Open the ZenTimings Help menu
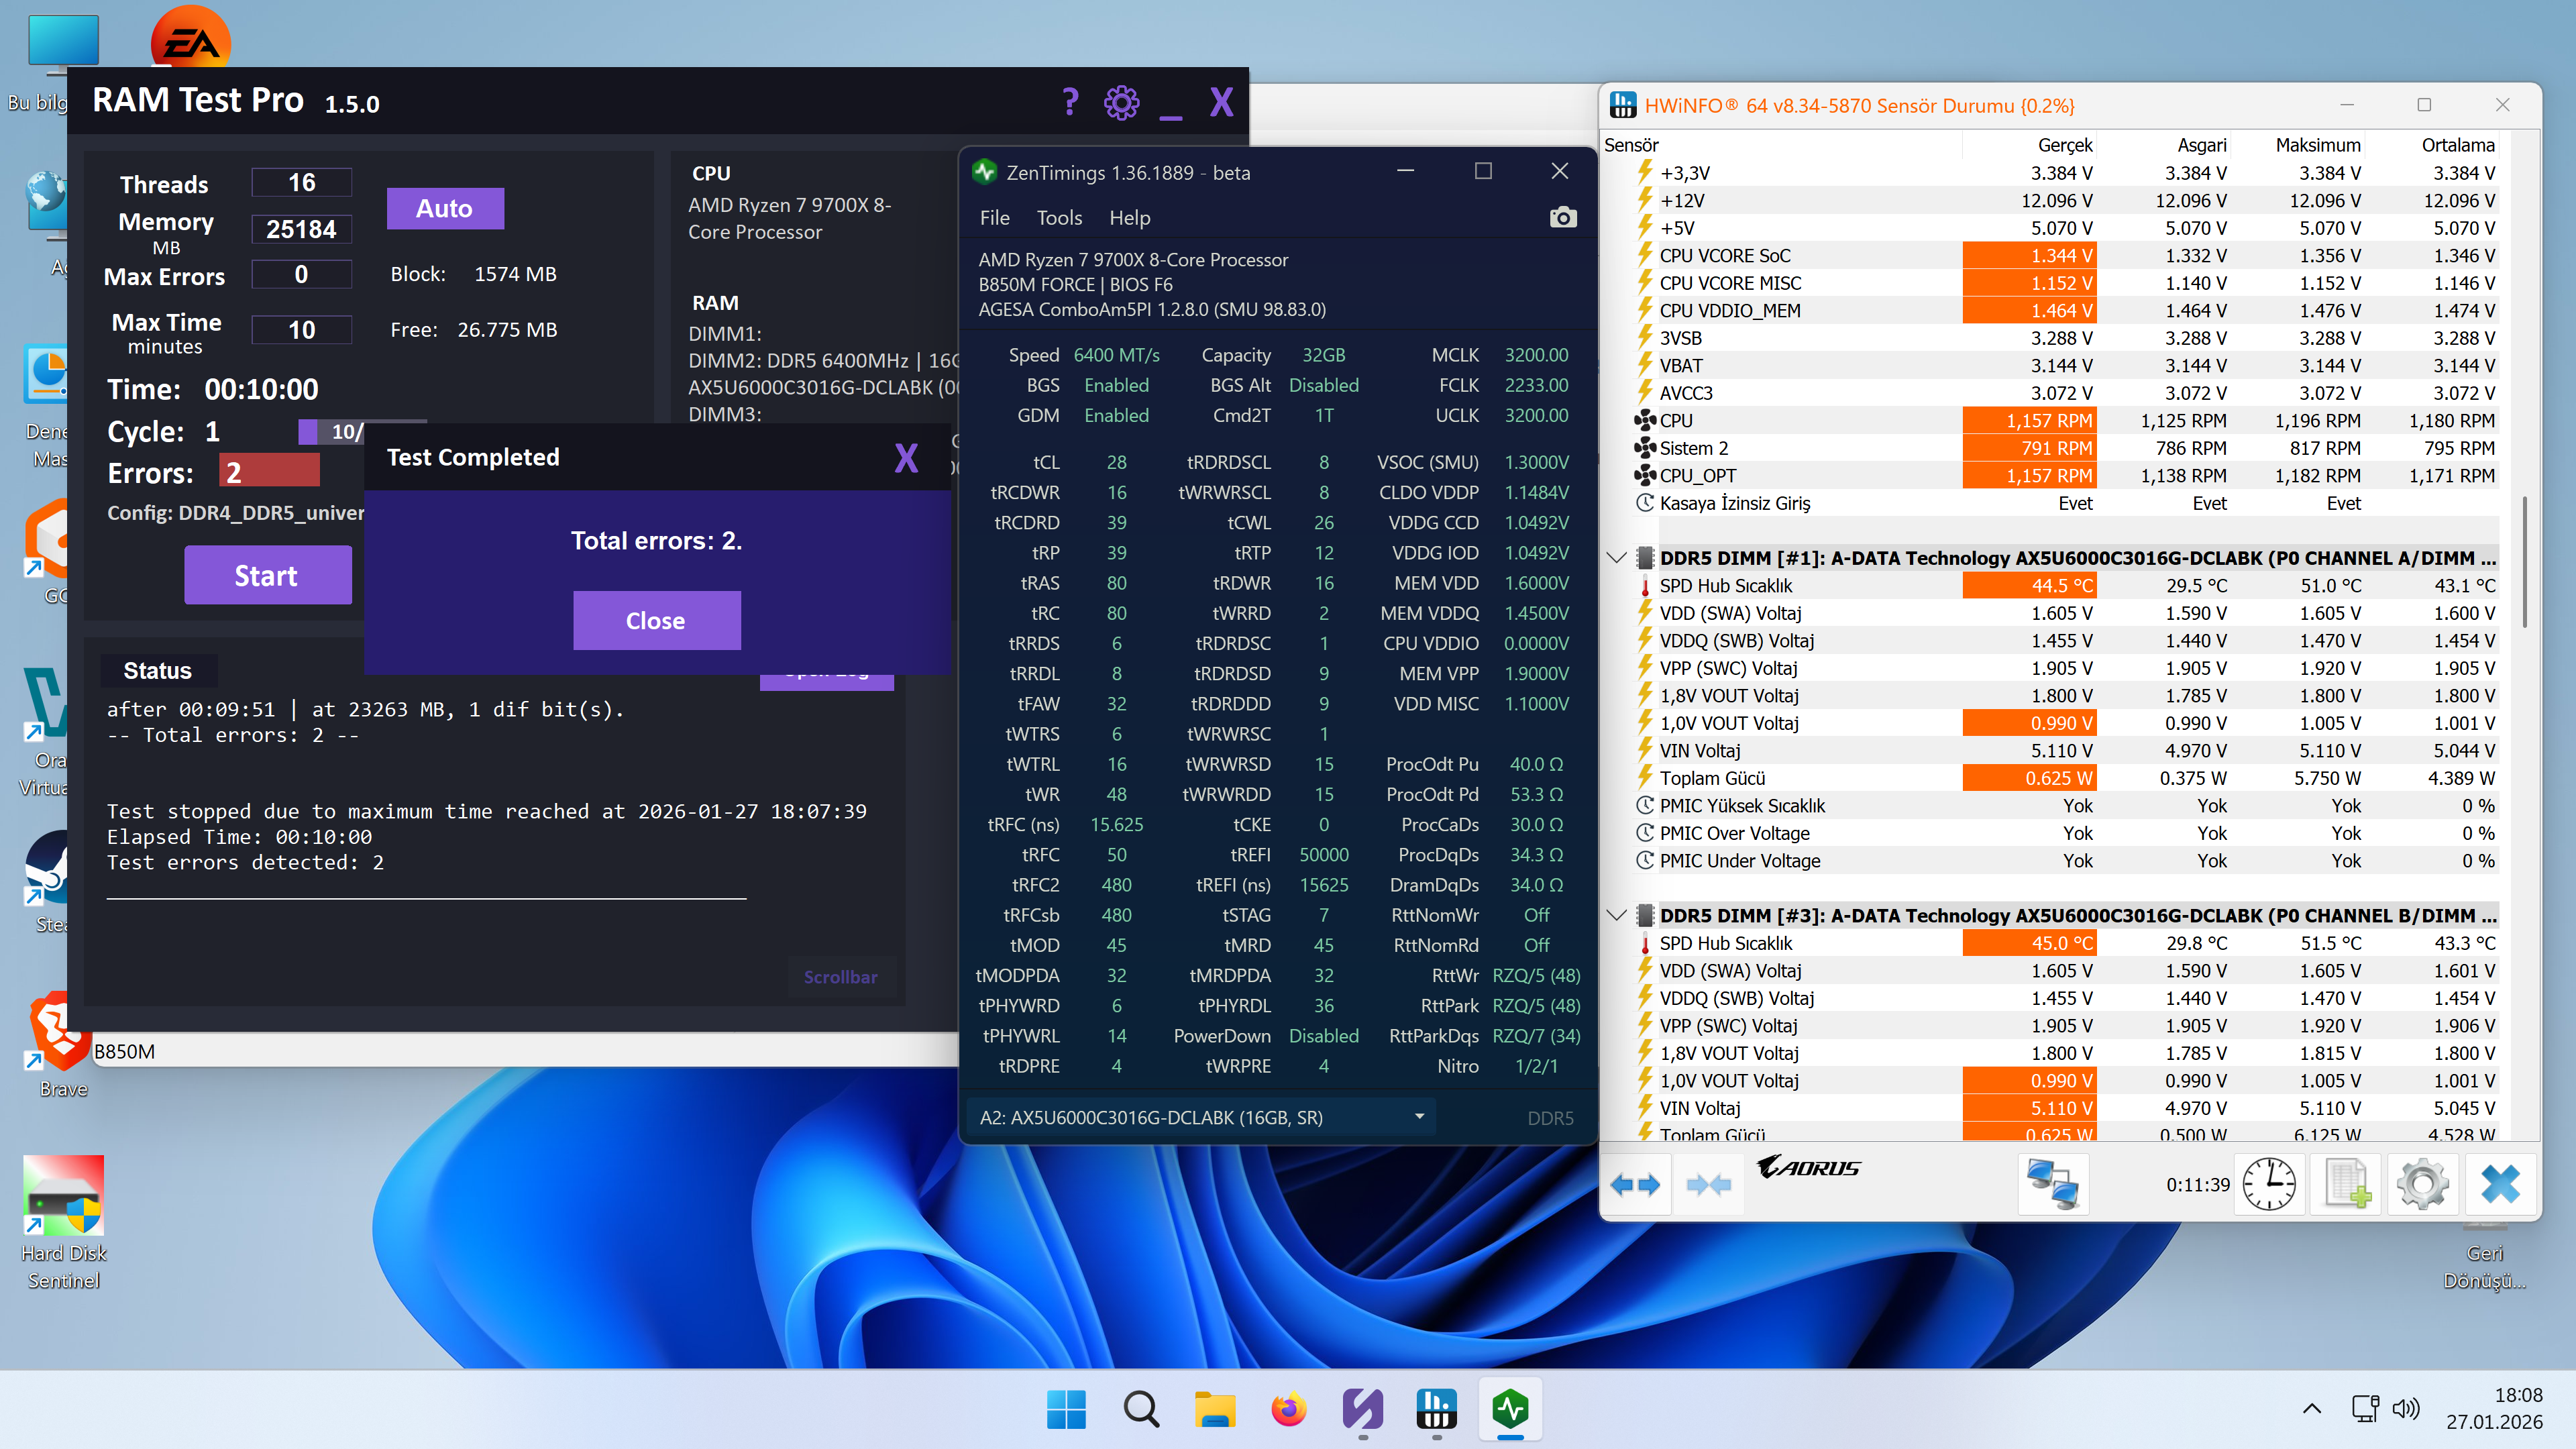This screenshot has width=2576, height=1449. click(x=1130, y=218)
